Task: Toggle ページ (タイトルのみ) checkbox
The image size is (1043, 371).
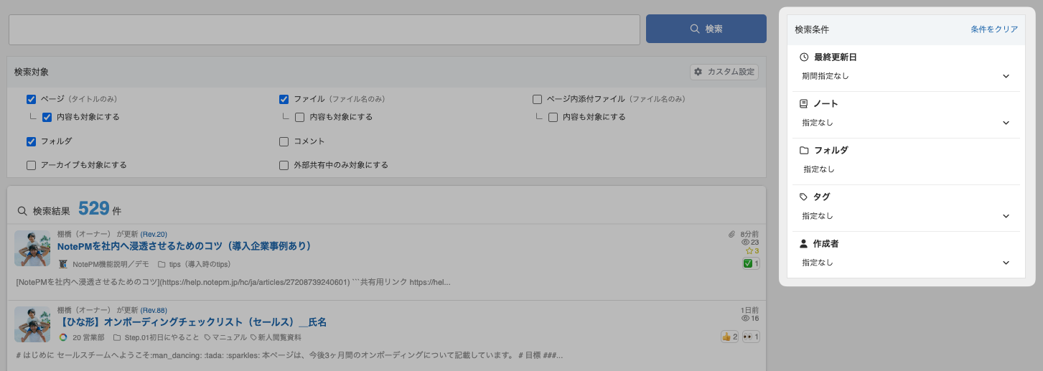Action: [x=31, y=99]
